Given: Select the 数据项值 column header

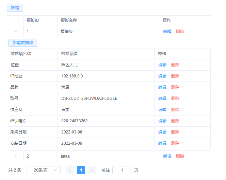Looking at the screenshot, I should [x=106, y=54].
